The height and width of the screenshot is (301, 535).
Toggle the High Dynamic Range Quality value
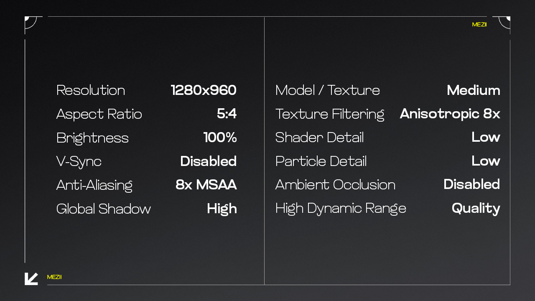point(476,209)
